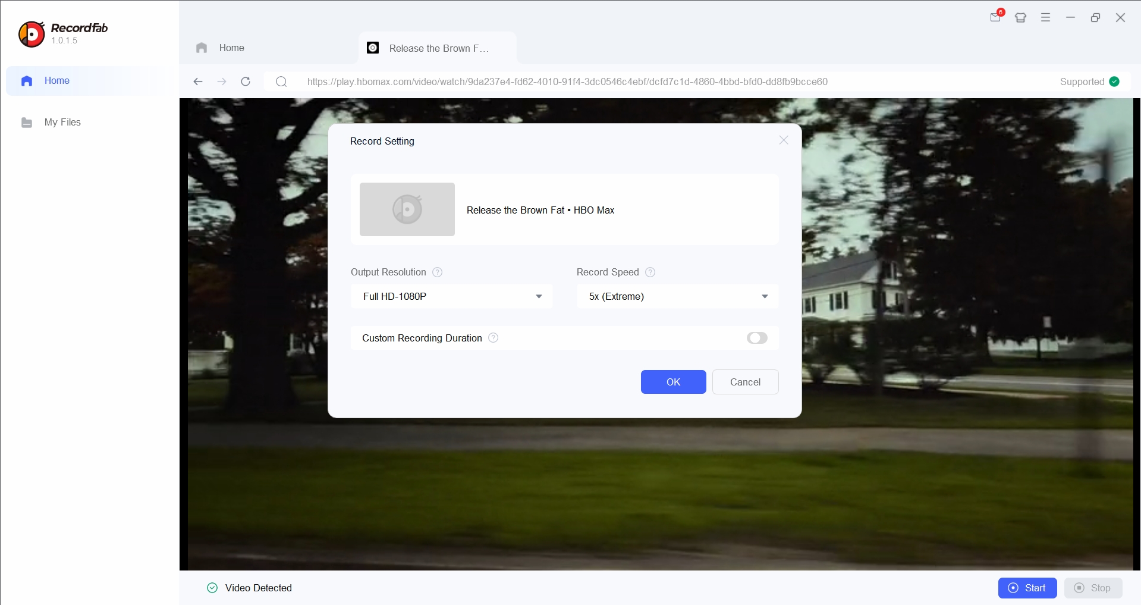
Task: Click the RecordFab logo
Action: (x=31, y=34)
